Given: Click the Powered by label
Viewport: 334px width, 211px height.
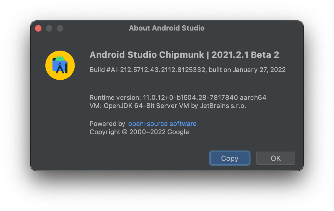Looking at the screenshot, I should point(107,124).
